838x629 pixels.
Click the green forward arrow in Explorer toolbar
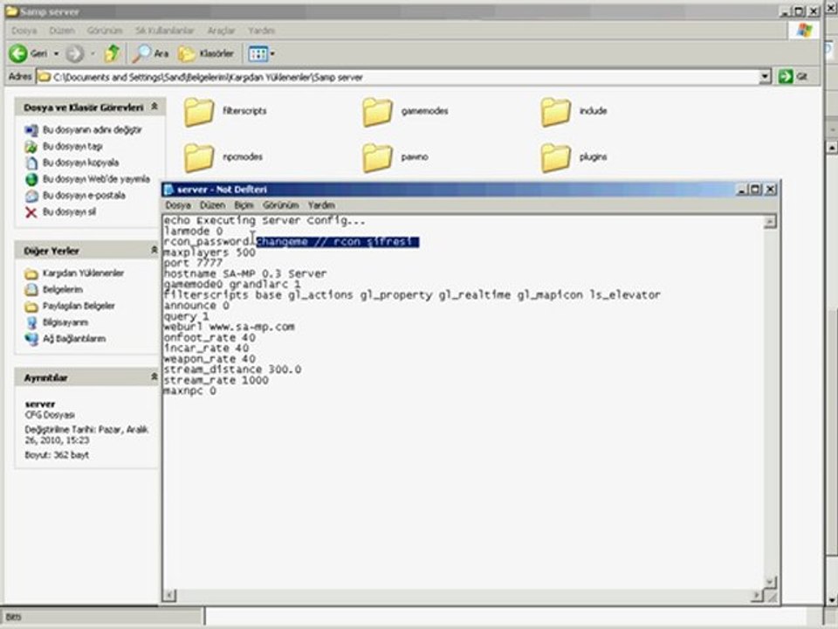[x=75, y=53]
